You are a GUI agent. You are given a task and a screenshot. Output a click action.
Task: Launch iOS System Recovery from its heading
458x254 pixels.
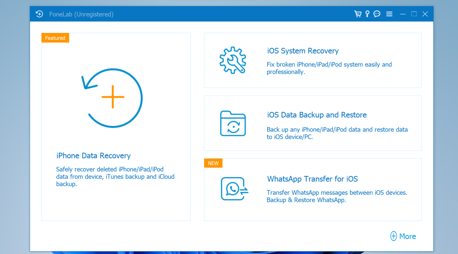(x=303, y=51)
